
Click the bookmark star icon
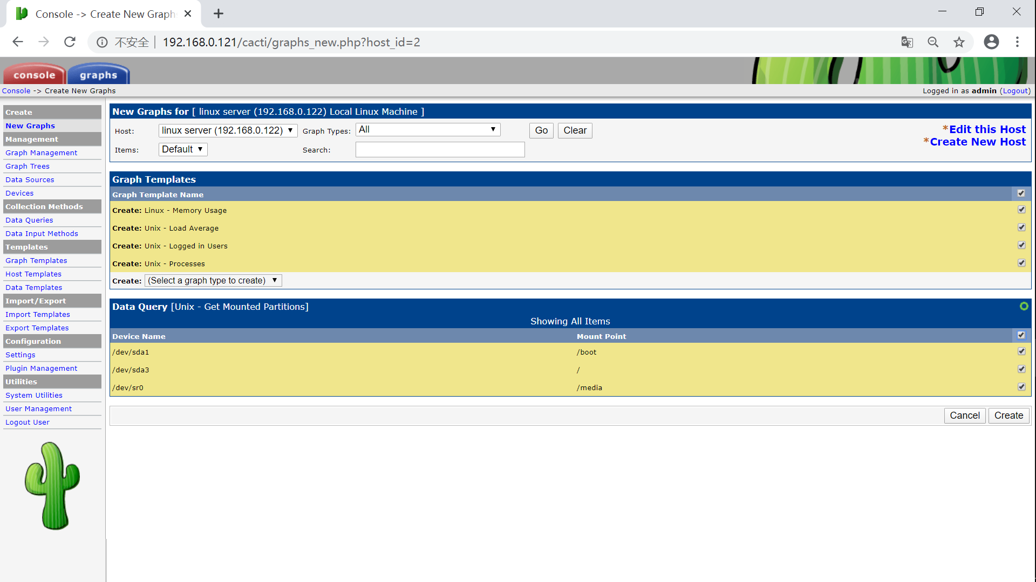(959, 42)
